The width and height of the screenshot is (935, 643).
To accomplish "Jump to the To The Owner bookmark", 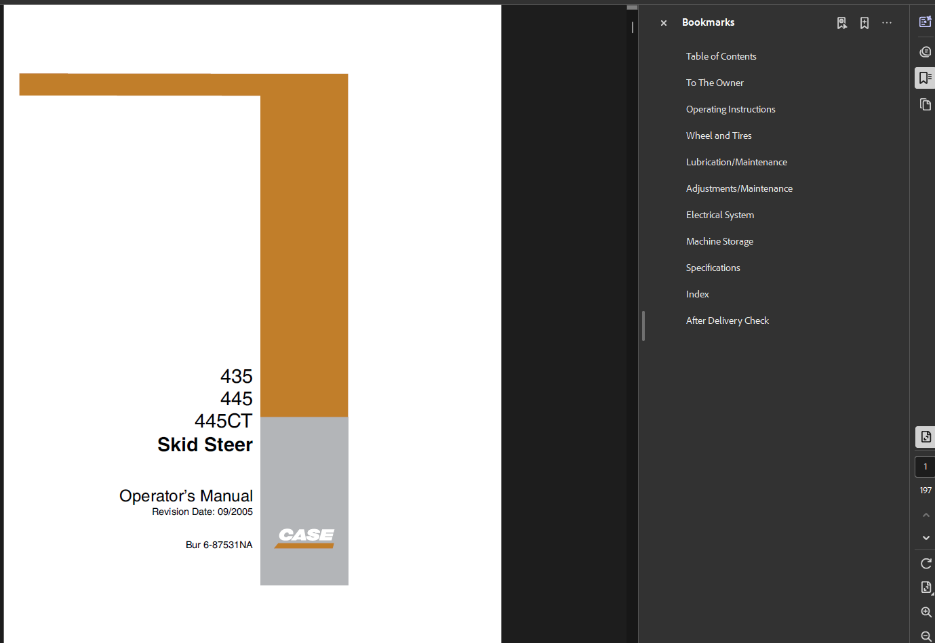I will click(x=715, y=83).
